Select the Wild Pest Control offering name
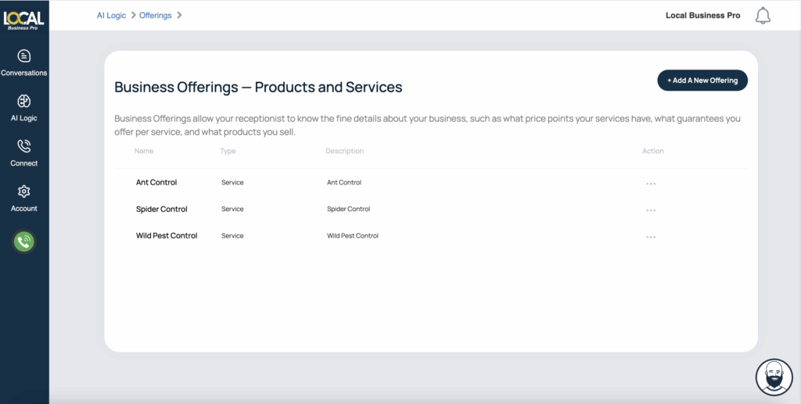Viewport: 801px width, 404px height. point(167,236)
